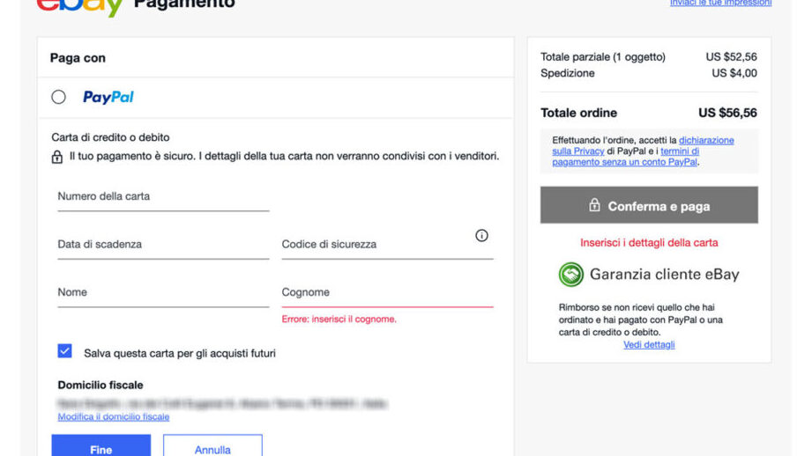Click the Totale parziale amount US $52,56
Screen dimensions: 812x456
coord(731,57)
